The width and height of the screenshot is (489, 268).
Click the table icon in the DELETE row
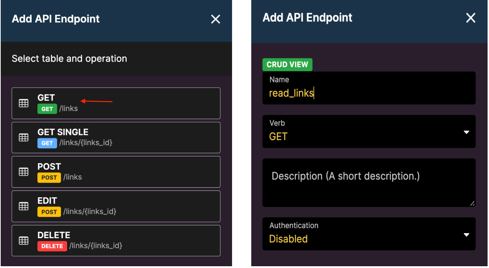click(23, 241)
